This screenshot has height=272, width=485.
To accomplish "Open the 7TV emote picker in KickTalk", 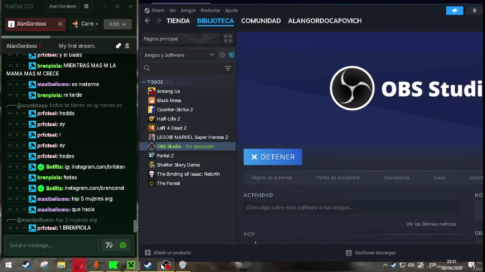I will [109, 245].
